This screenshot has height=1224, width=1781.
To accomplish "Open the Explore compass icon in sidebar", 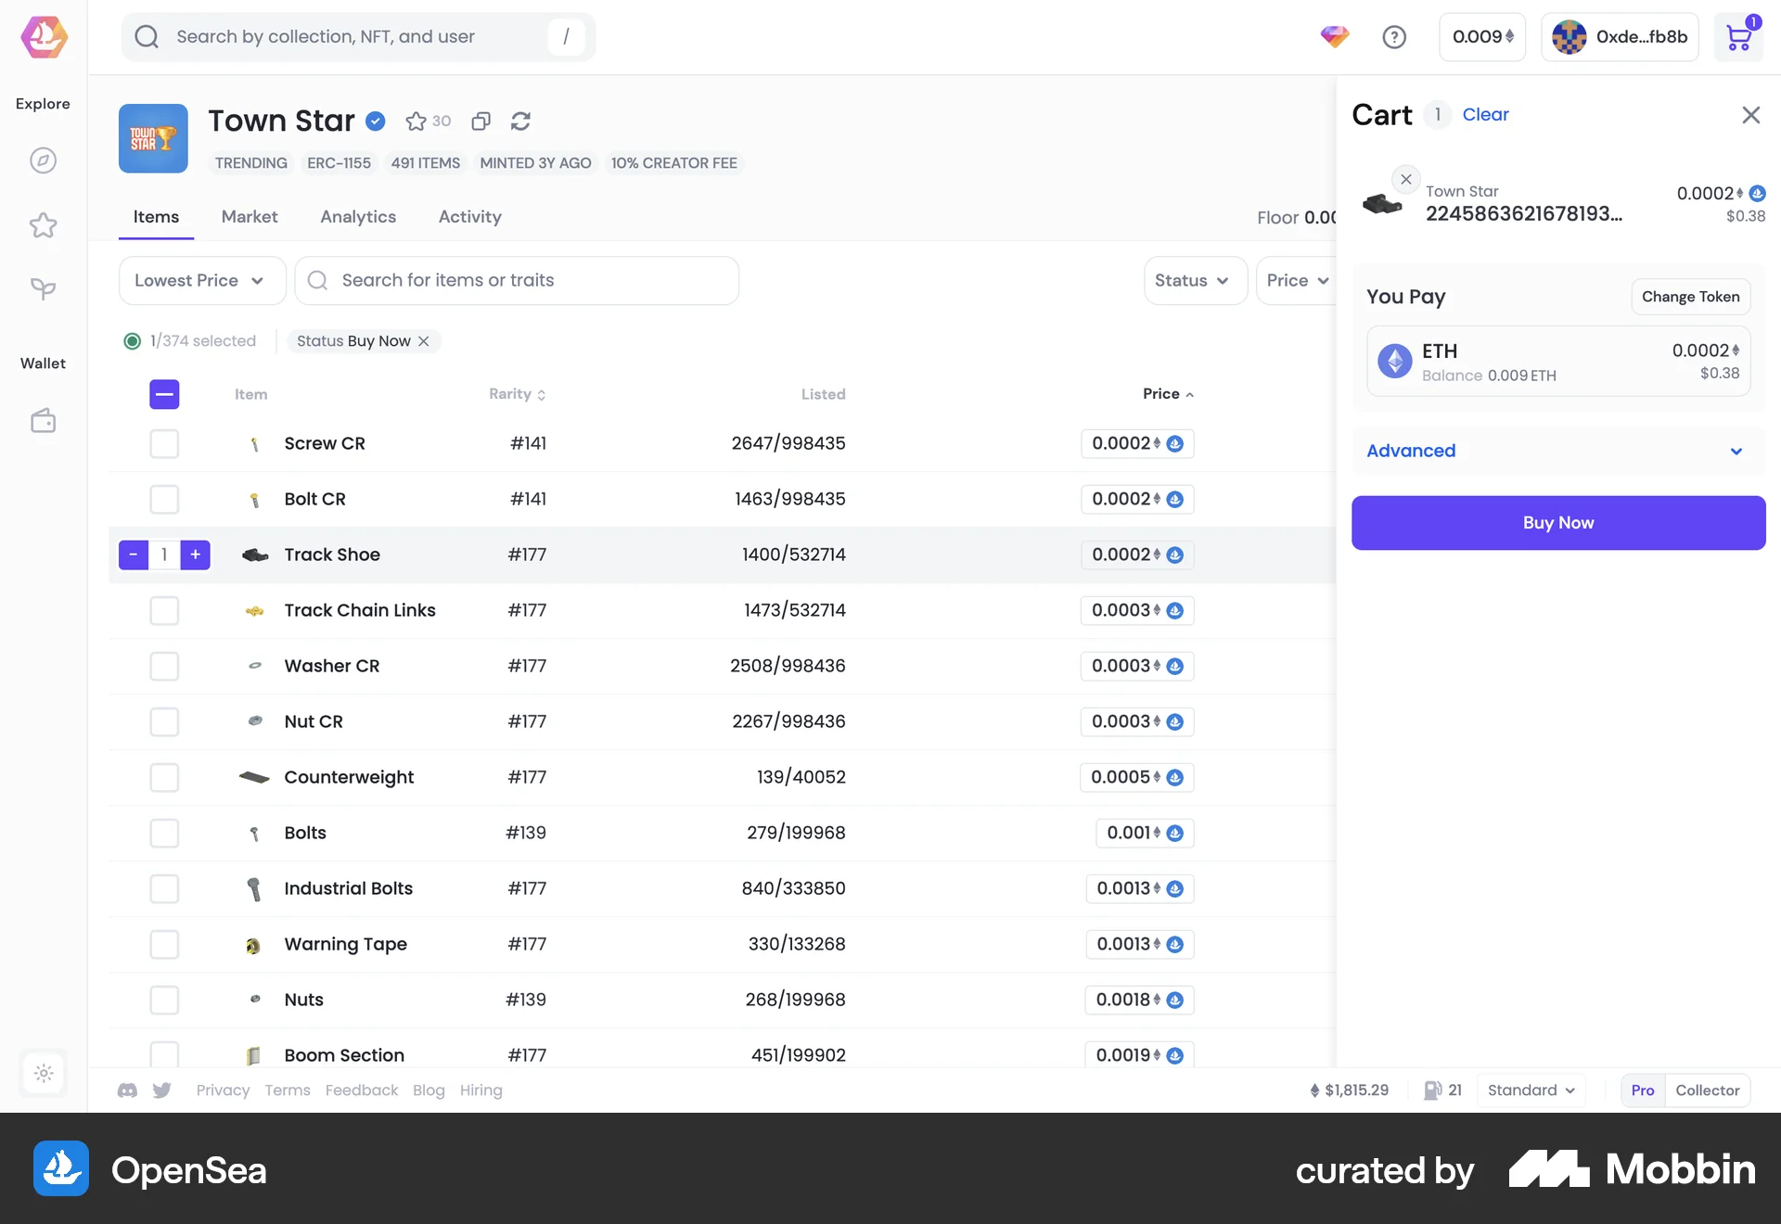I will pyautogui.click(x=43, y=159).
